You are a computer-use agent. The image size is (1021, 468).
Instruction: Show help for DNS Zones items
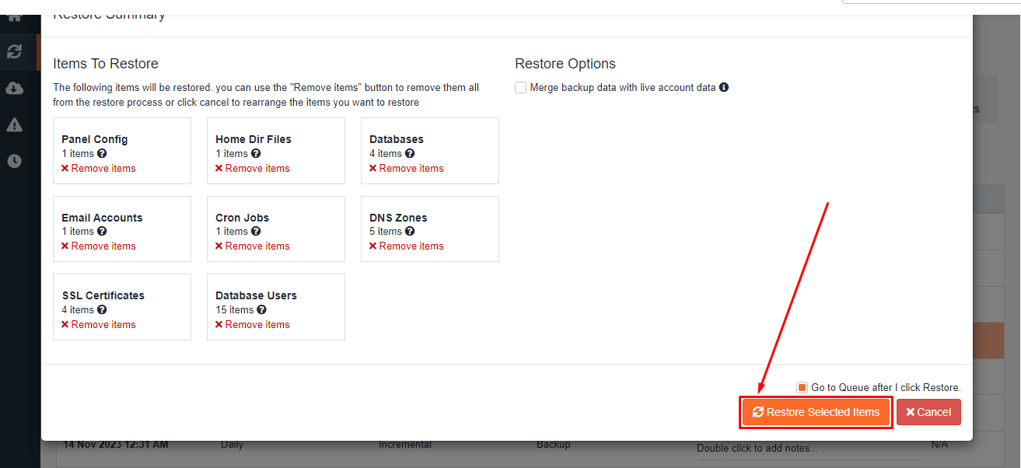410,232
